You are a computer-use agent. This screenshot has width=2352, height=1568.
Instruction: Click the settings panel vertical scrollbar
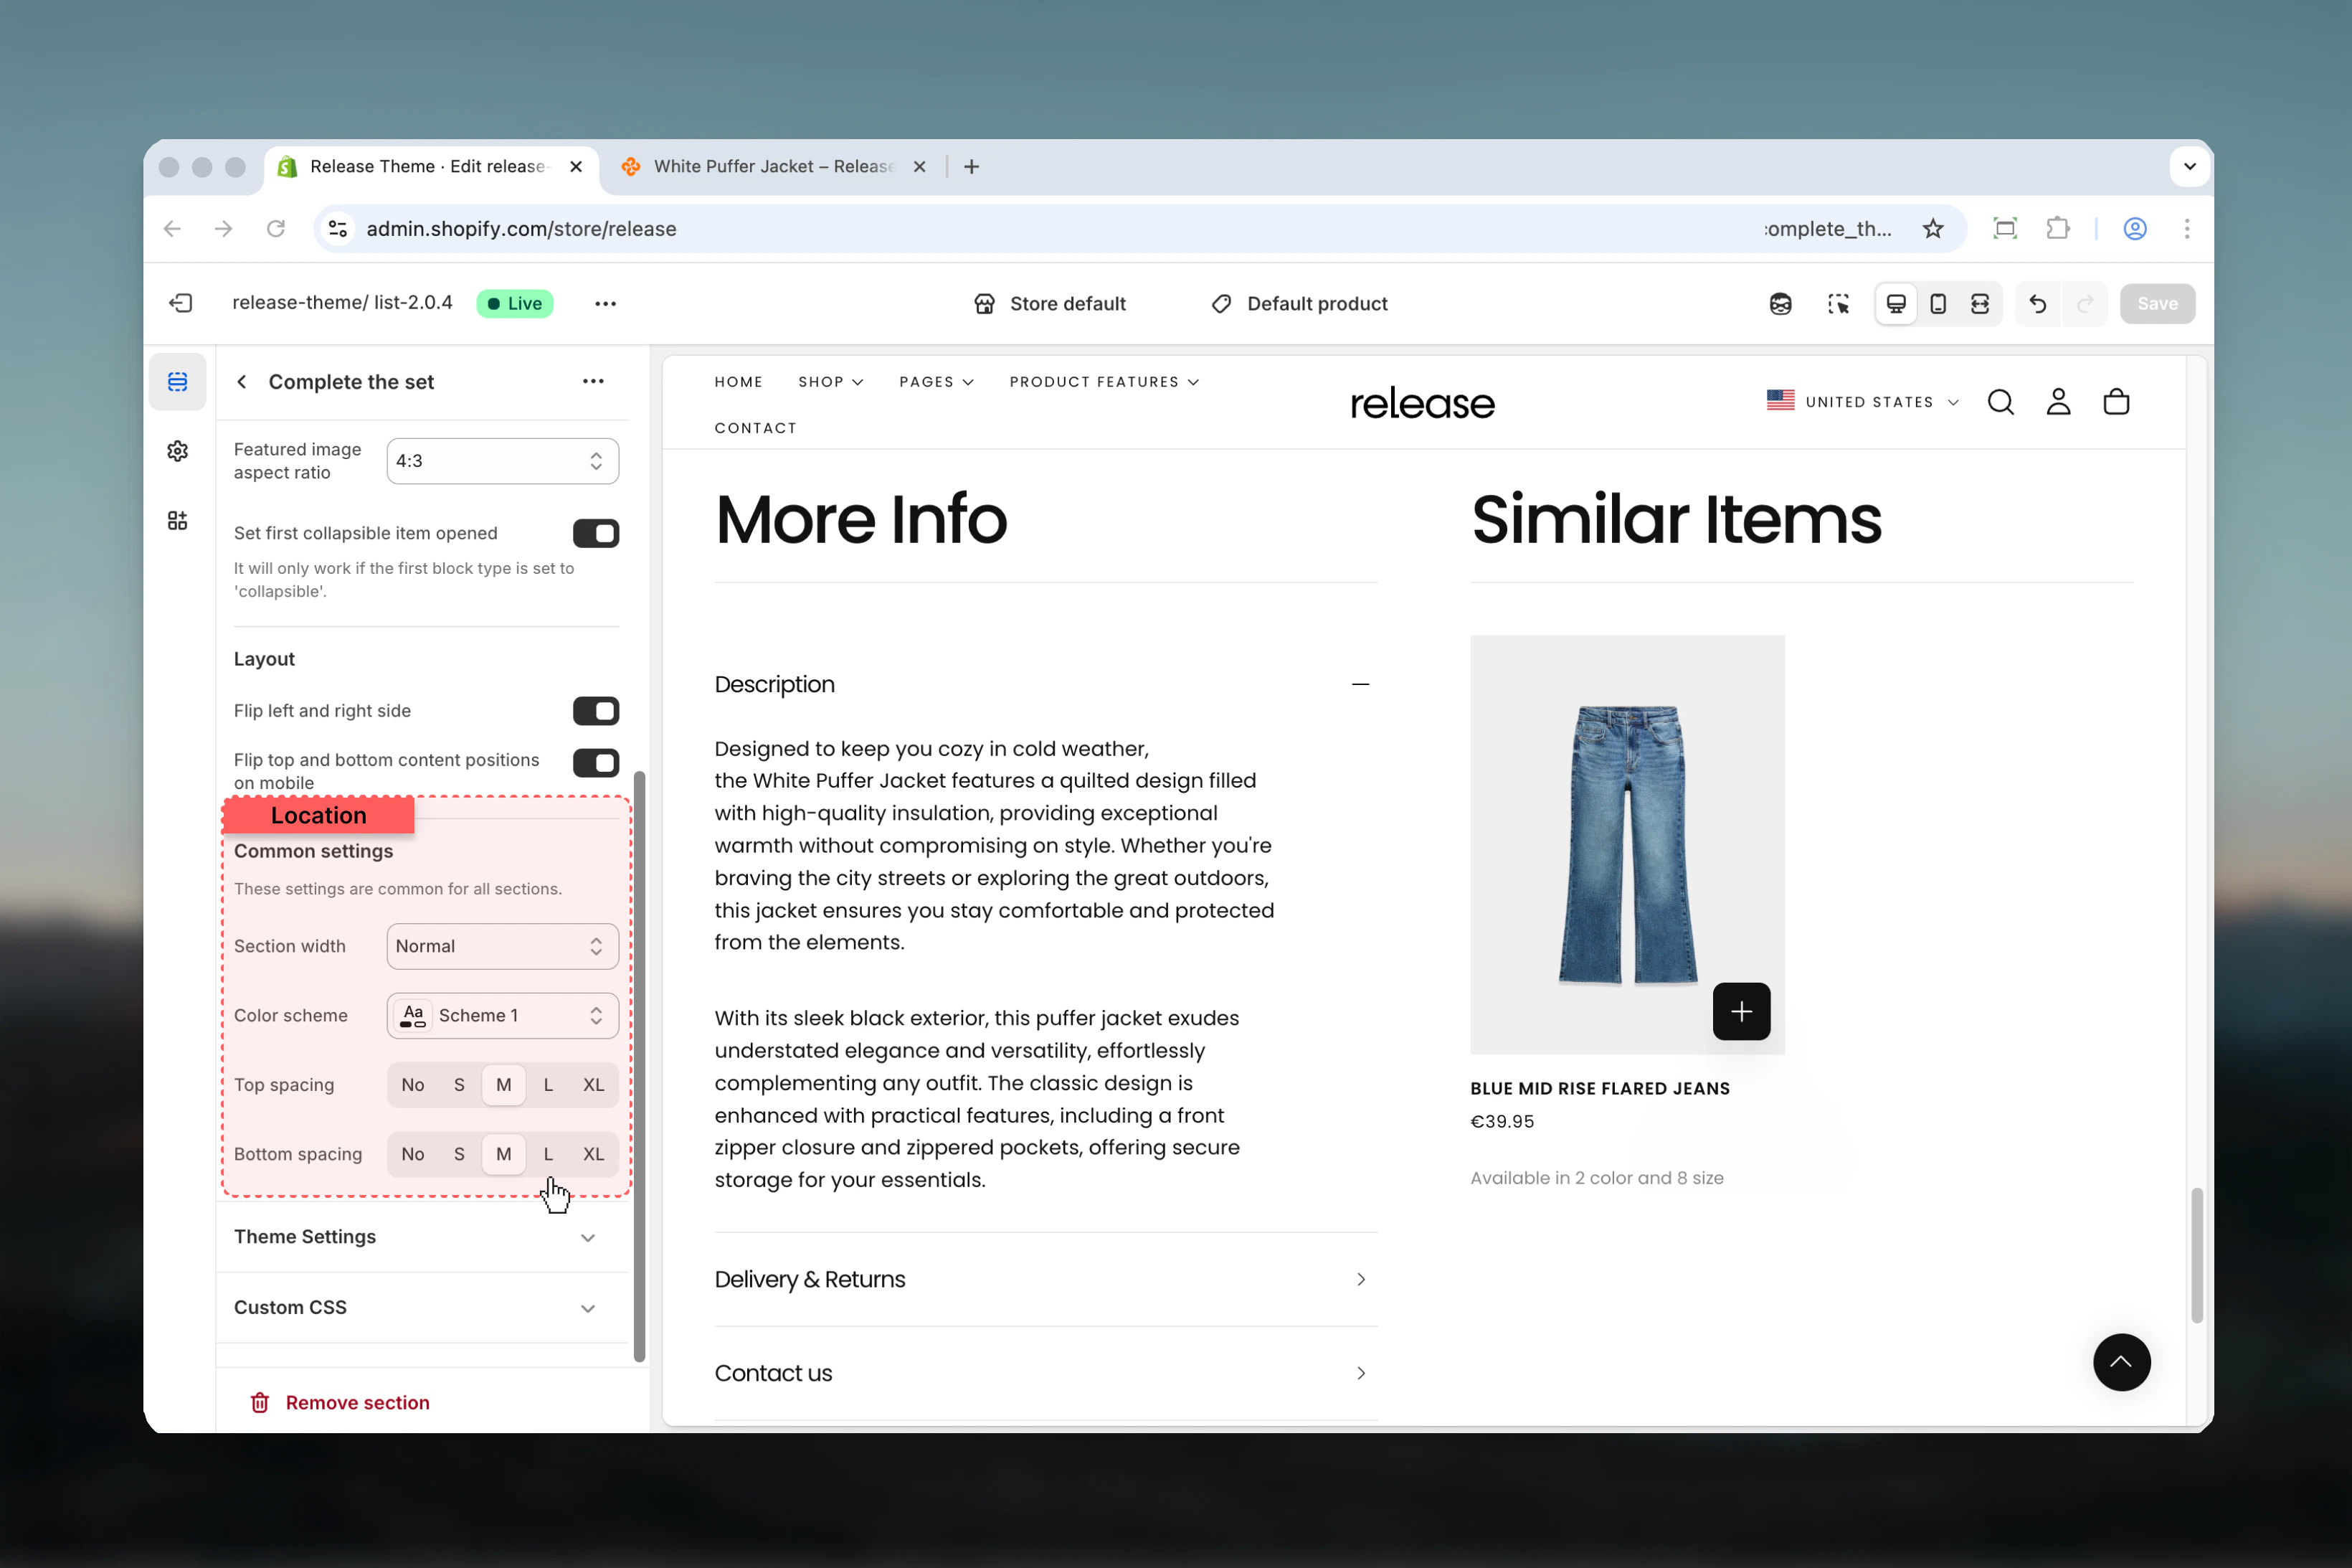[x=640, y=1066]
